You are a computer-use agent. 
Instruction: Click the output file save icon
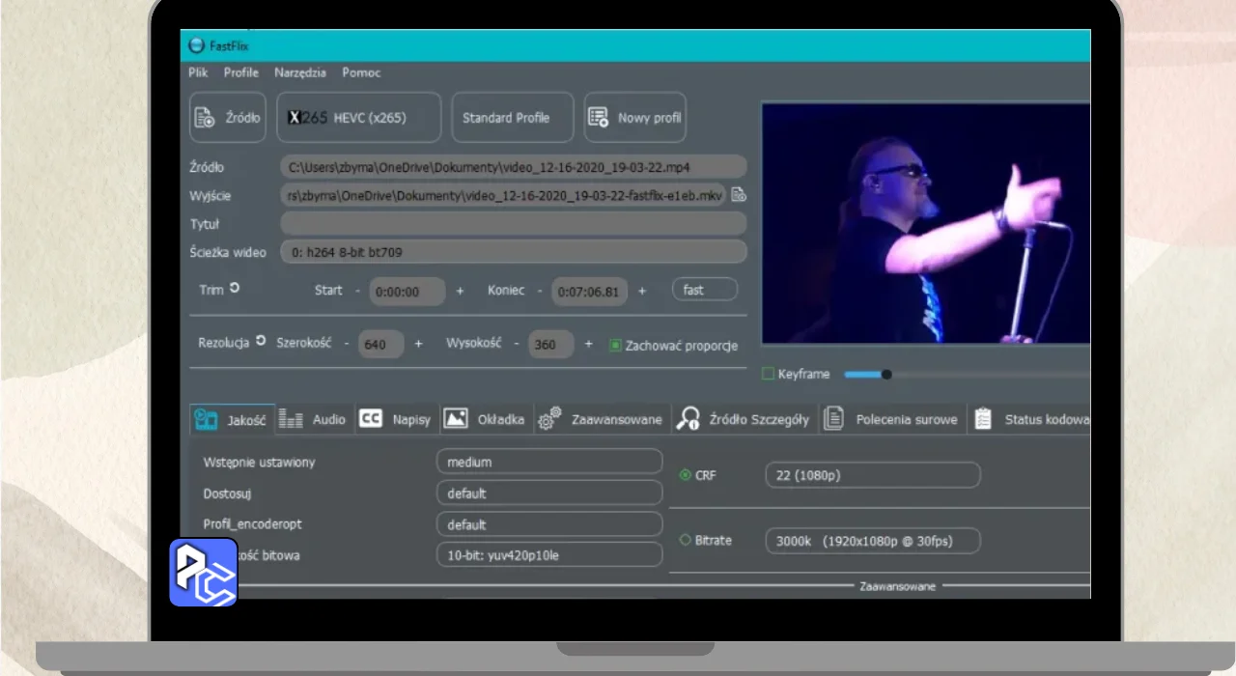(x=739, y=195)
